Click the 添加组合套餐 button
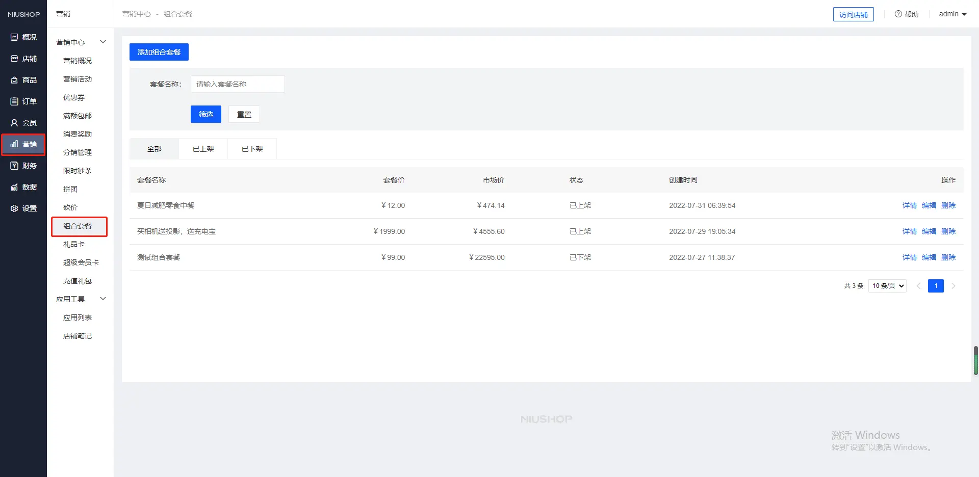This screenshot has width=979, height=477. click(x=159, y=52)
